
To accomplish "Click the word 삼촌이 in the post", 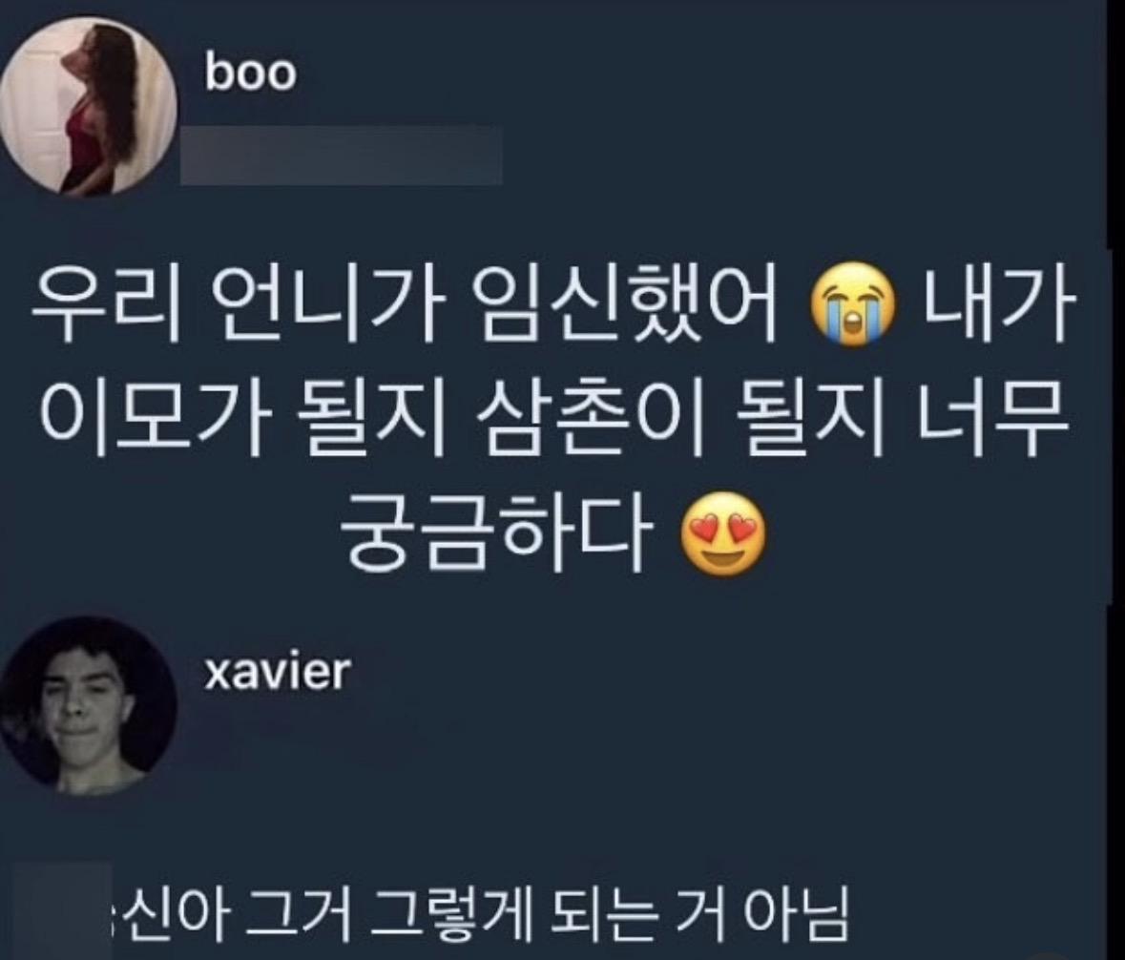I will [x=586, y=421].
